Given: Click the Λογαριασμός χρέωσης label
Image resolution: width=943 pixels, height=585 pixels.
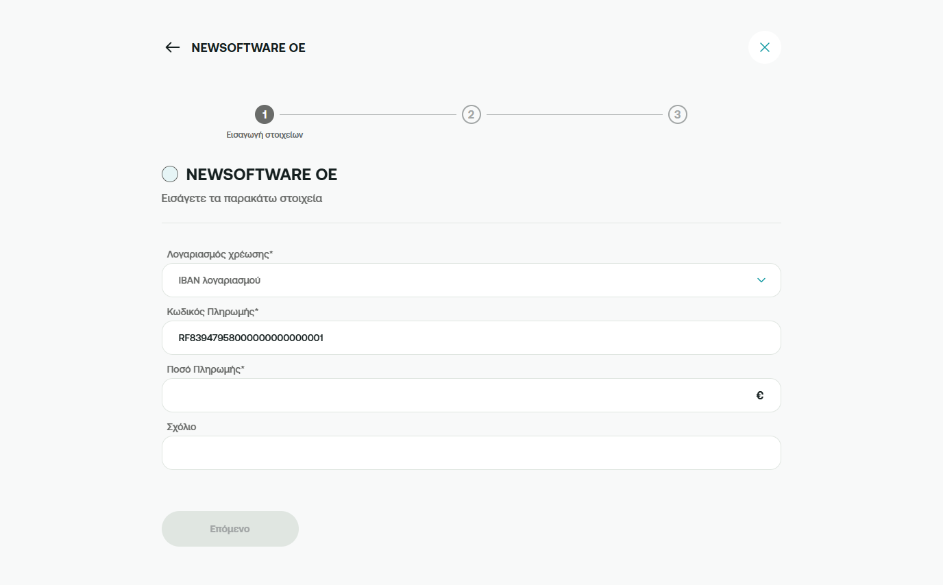Looking at the screenshot, I should tap(219, 254).
